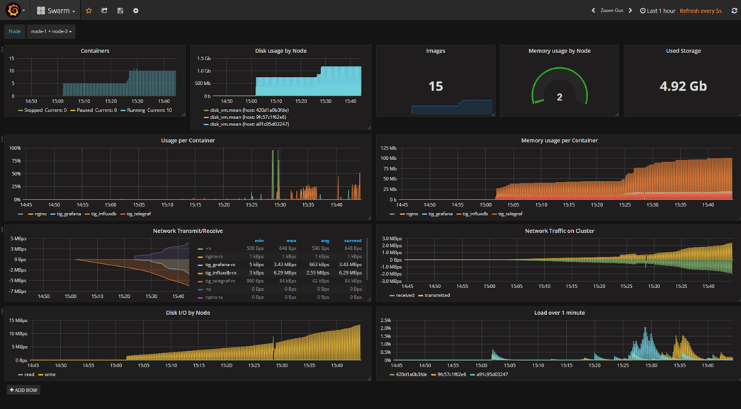
Task: Sort Network legend table by min column
Action: point(259,241)
